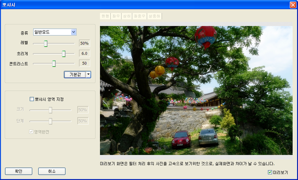Switch to the 상하 tab
The width and height of the screenshot is (298, 180).
[127, 16]
